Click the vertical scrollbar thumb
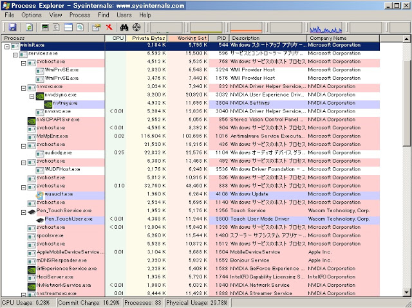This screenshot has height=308, width=412. click(x=406, y=103)
